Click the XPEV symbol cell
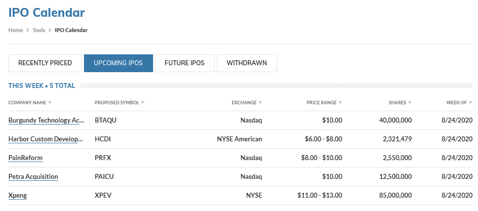 click(103, 196)
